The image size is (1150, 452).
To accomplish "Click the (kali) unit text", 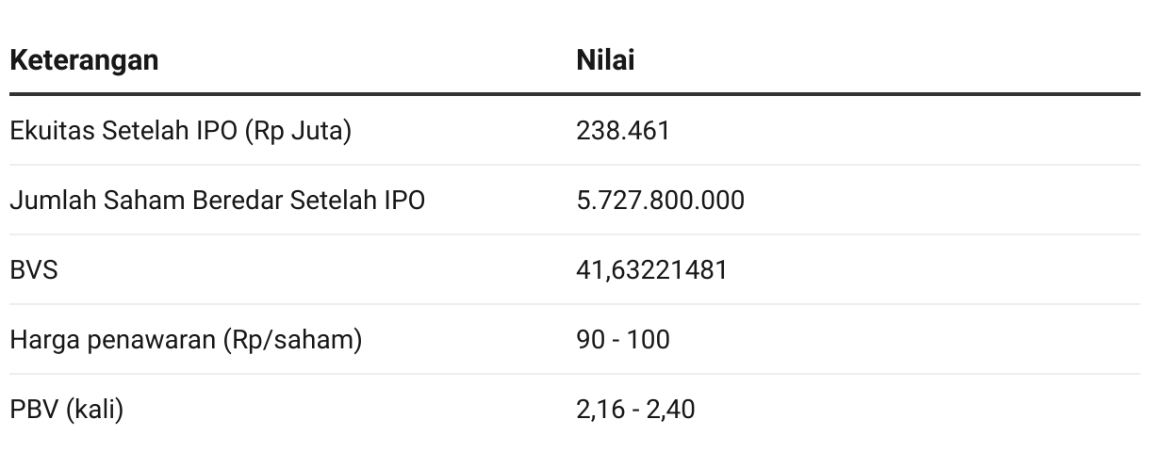I will pos(94,410).
